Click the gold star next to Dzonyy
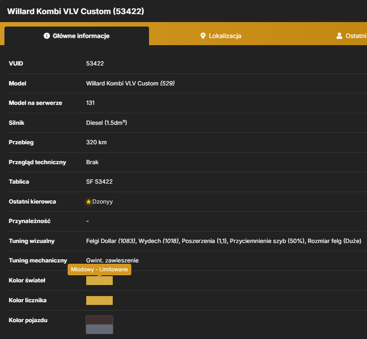 89,202
